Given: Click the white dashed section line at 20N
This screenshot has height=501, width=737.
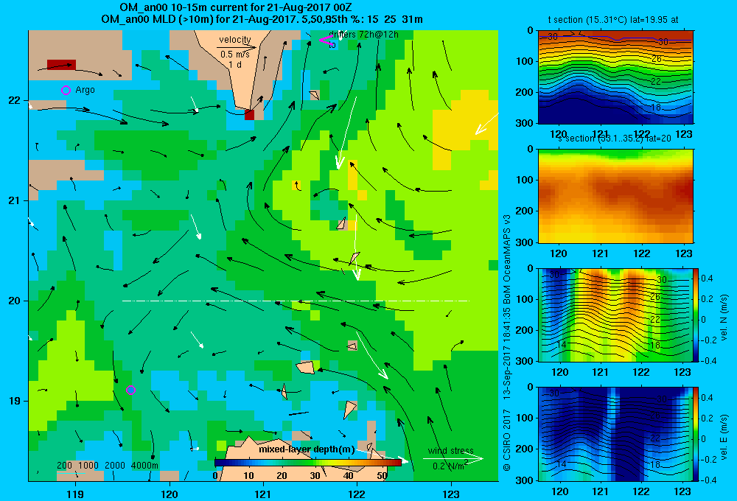Looking at the screenshot, I should point(296,301).
